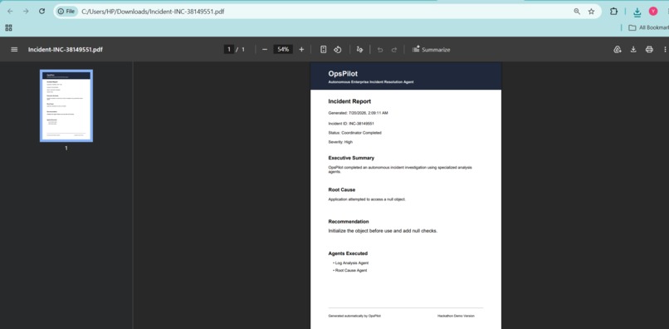
Task: Click the Root Cause heading
Action: point(342,189)
